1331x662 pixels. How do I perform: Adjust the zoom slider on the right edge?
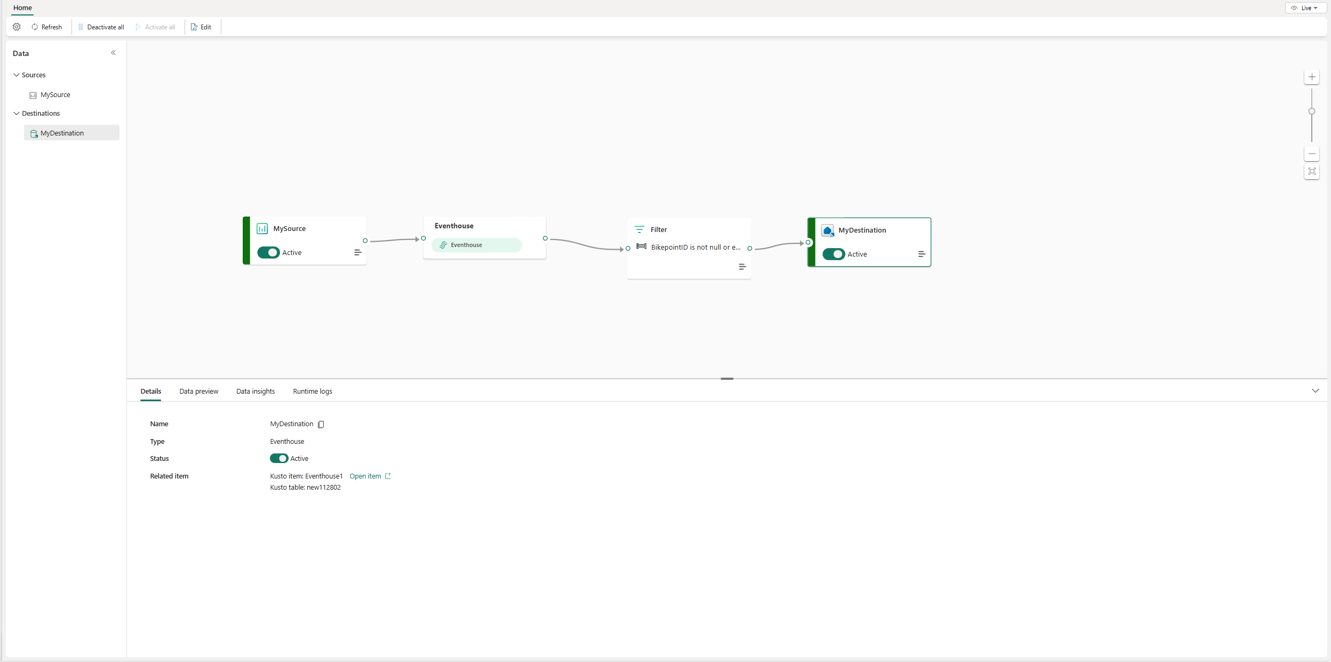[x=1311, y=111]
